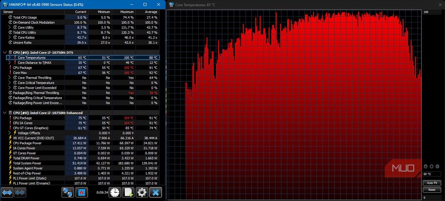Click the middle black graph color swatch
The height and width of the screenshot is (201, 445).
click(432, 166)
